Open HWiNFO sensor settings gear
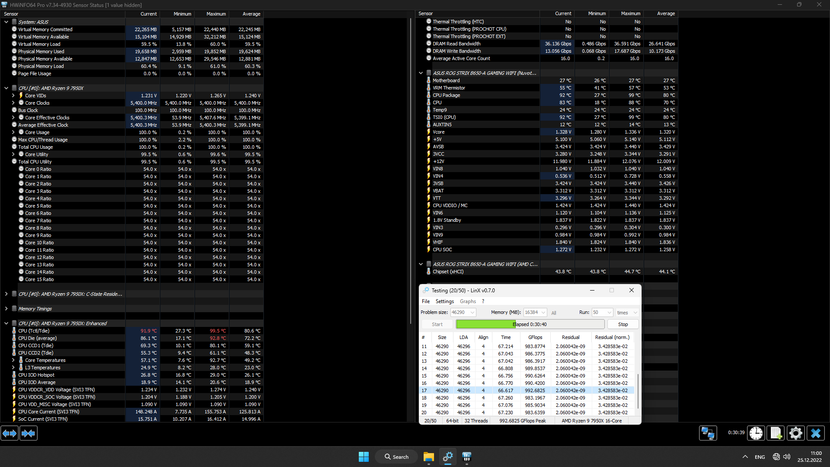830x467 pixels. tap(795, 433)
